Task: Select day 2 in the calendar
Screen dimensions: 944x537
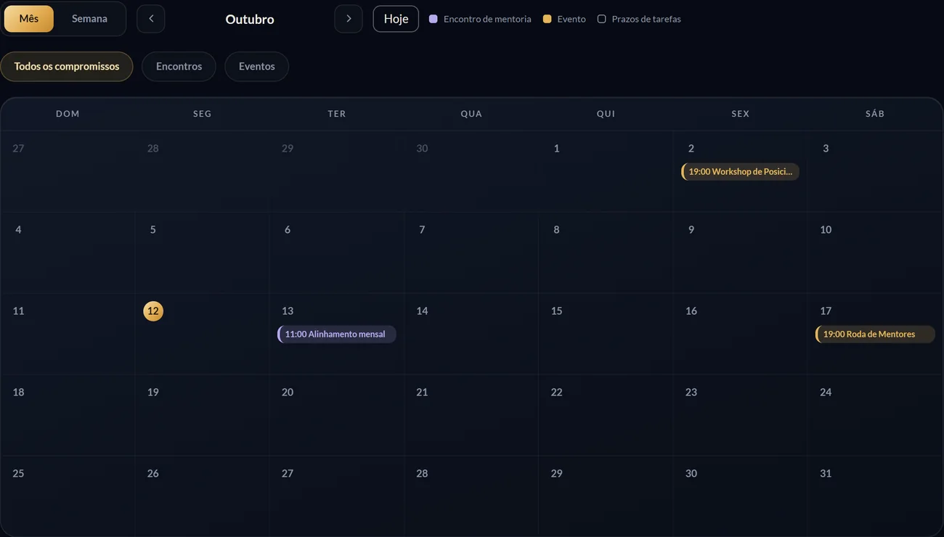Action: coord(691,149)
